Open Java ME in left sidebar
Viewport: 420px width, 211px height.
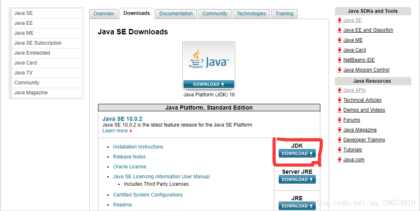pos(46,33)
